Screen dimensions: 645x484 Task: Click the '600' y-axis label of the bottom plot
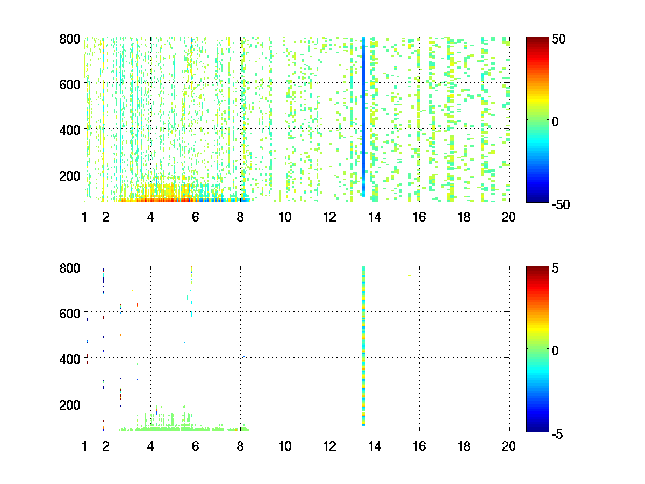click(70, 314)
